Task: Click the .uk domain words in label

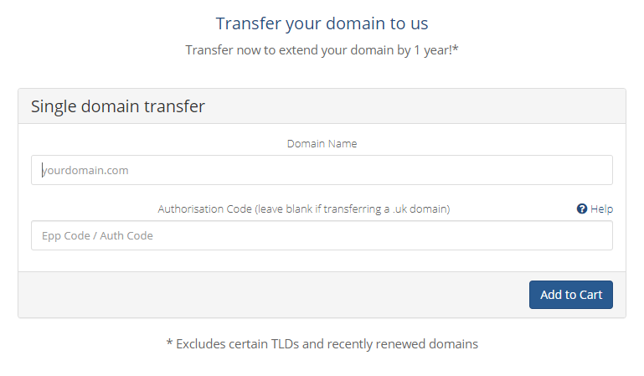Action: click(x=420, y=209)
